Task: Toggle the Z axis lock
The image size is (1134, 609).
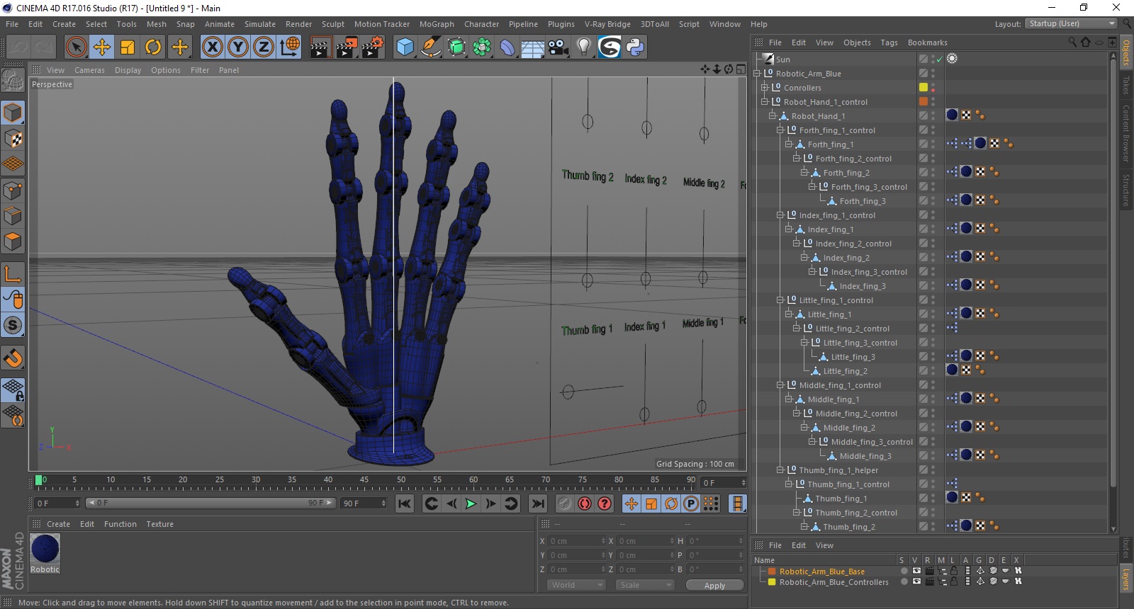Action: click(263, 47)
